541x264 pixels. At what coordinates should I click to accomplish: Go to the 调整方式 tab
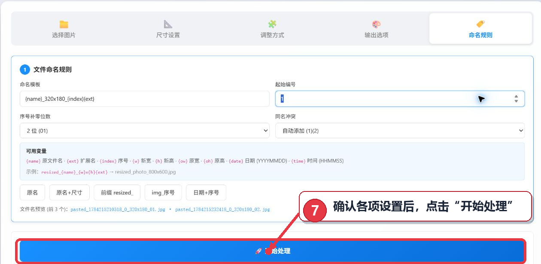pos(272,29)
